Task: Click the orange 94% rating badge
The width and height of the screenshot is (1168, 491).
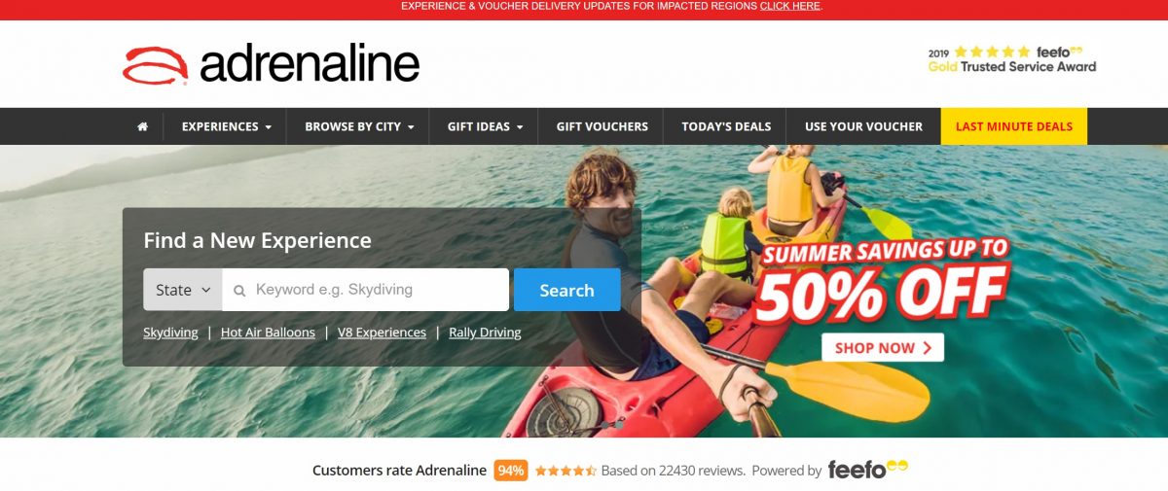Action: [511, 471]
